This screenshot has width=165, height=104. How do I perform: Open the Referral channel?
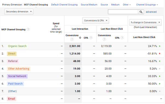tap(13, 61)
